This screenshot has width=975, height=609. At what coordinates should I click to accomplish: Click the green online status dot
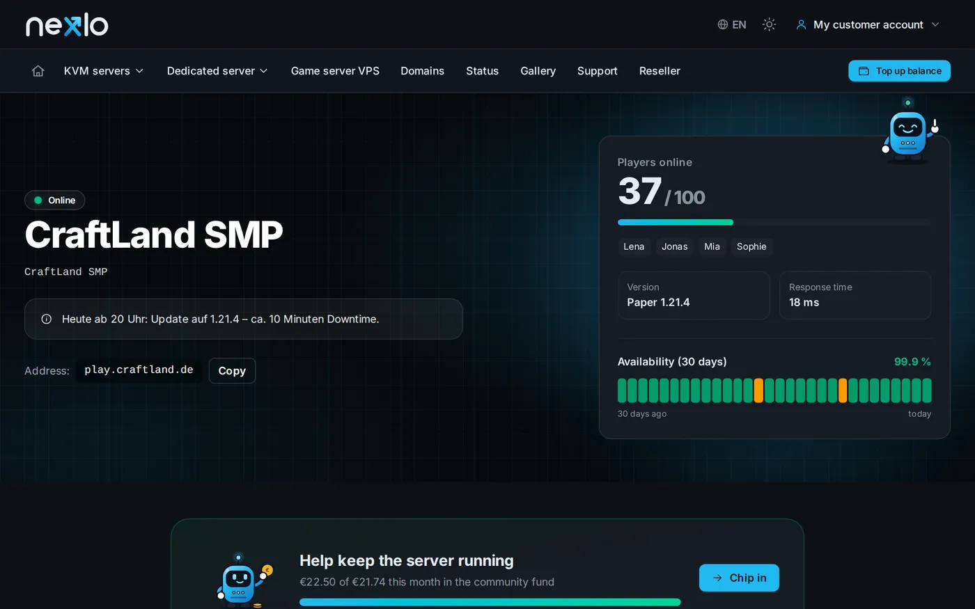coord(38,200)
